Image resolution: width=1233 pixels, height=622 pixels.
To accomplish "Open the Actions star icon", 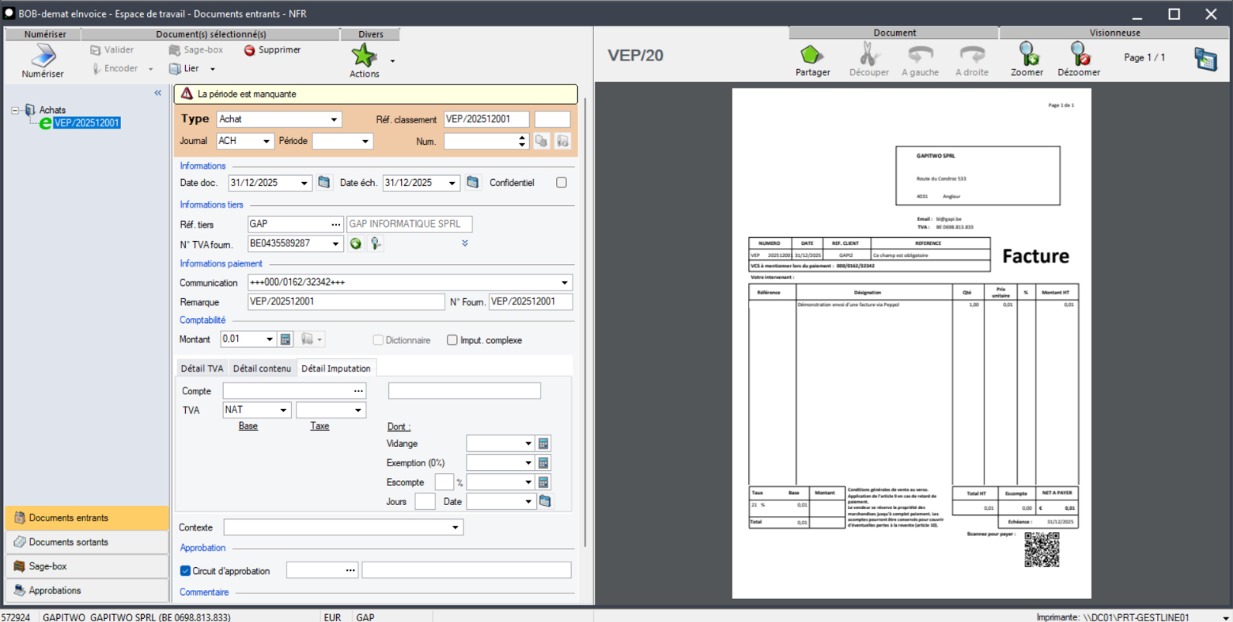I will coord(364,56).
